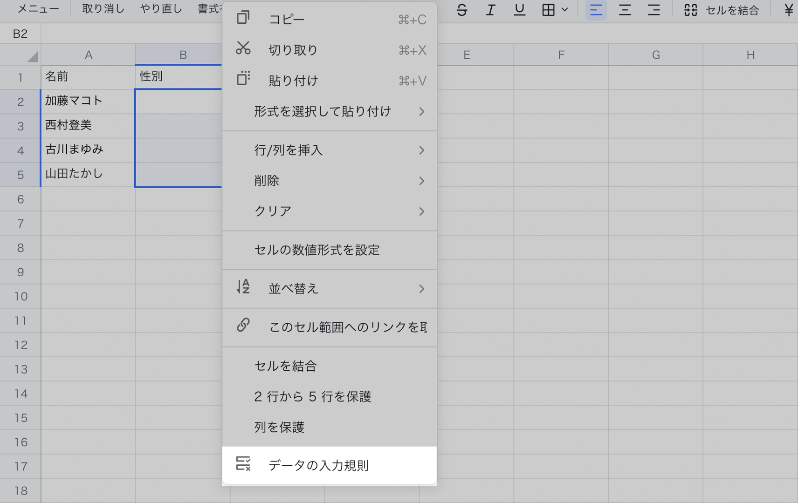Toggle strikethrough formatting

pyautogui.click(x=462, y=10)
